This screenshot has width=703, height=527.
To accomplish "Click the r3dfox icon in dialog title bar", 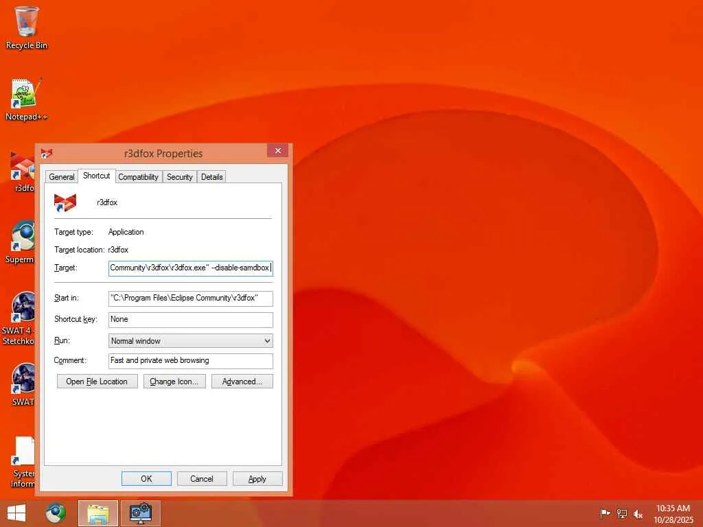I will click(x=47, y=154).
